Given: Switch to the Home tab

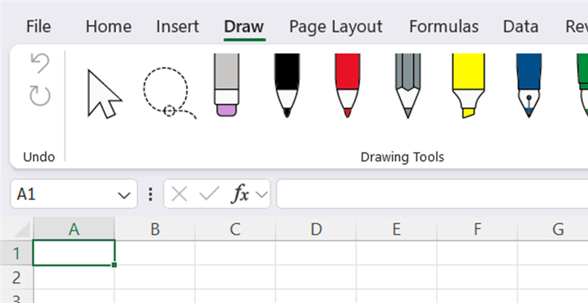Looking at the screenshot, I should click(108, 27).
